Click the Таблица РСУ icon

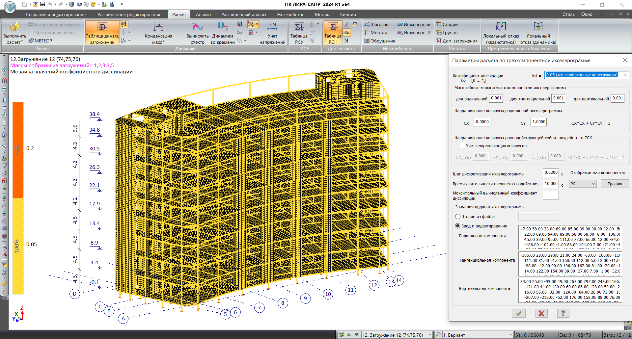[x=299, y=27]
